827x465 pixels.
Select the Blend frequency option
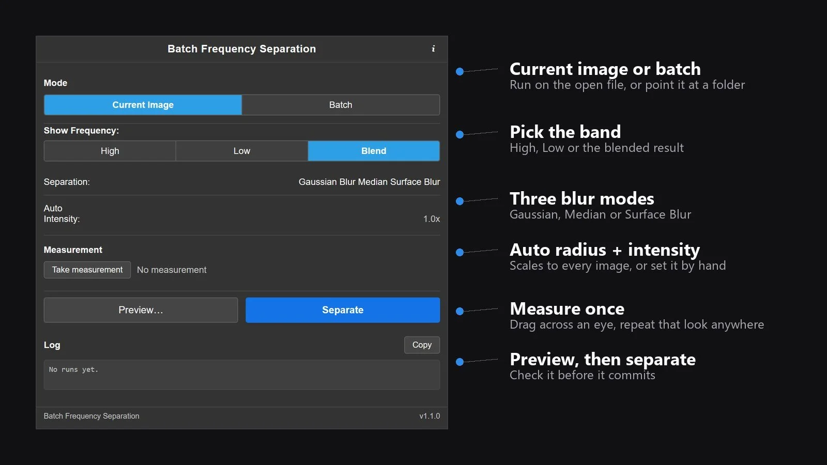[x=374, y=151]
